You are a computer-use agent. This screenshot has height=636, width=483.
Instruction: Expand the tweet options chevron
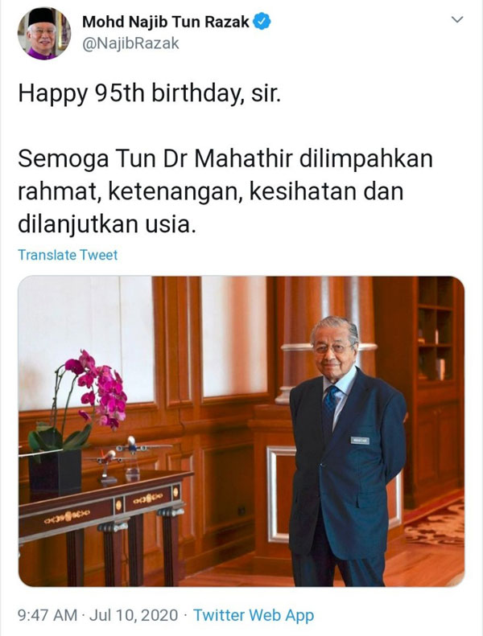457,19
